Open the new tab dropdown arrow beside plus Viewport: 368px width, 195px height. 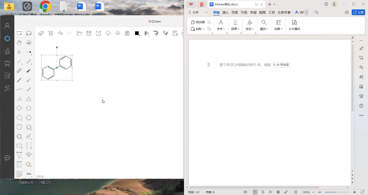[x=274, y=4]
